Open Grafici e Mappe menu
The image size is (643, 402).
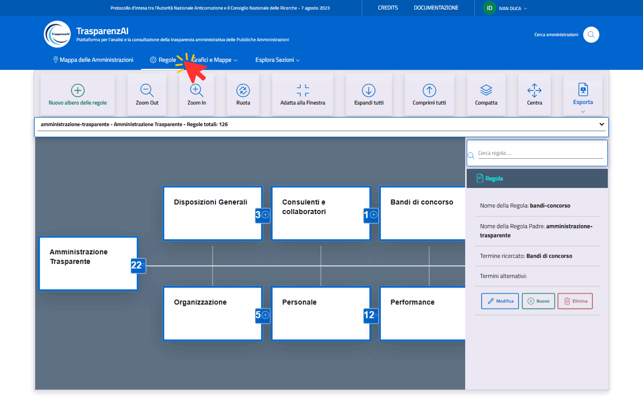coord(215,60)
